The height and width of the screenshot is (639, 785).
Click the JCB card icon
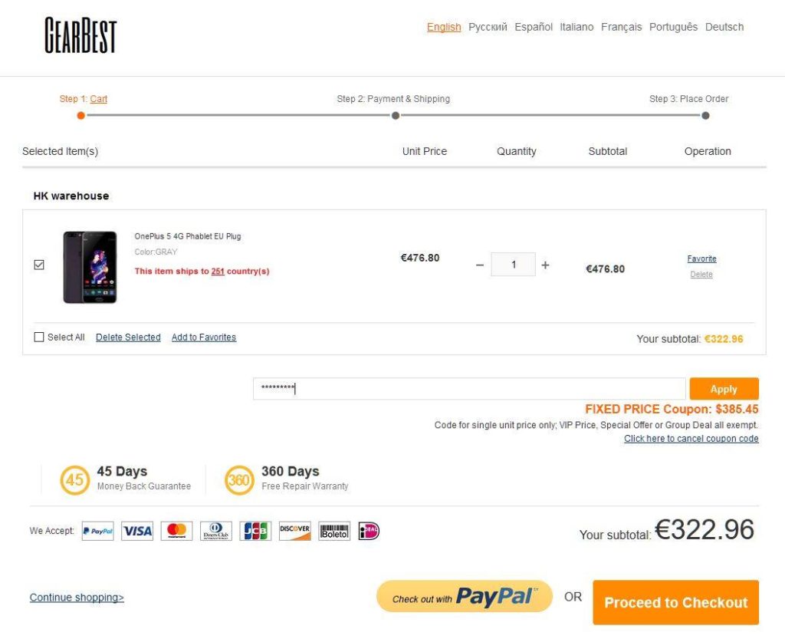pyautogui.click(x=255, y=531)
